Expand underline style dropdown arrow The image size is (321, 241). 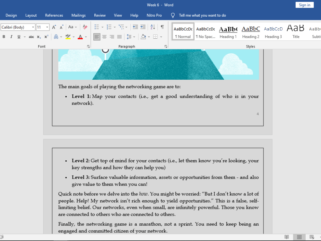click(x=25, y=37)
